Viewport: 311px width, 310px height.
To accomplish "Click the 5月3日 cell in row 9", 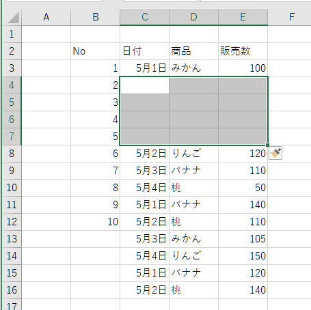I will click(144, 171).
